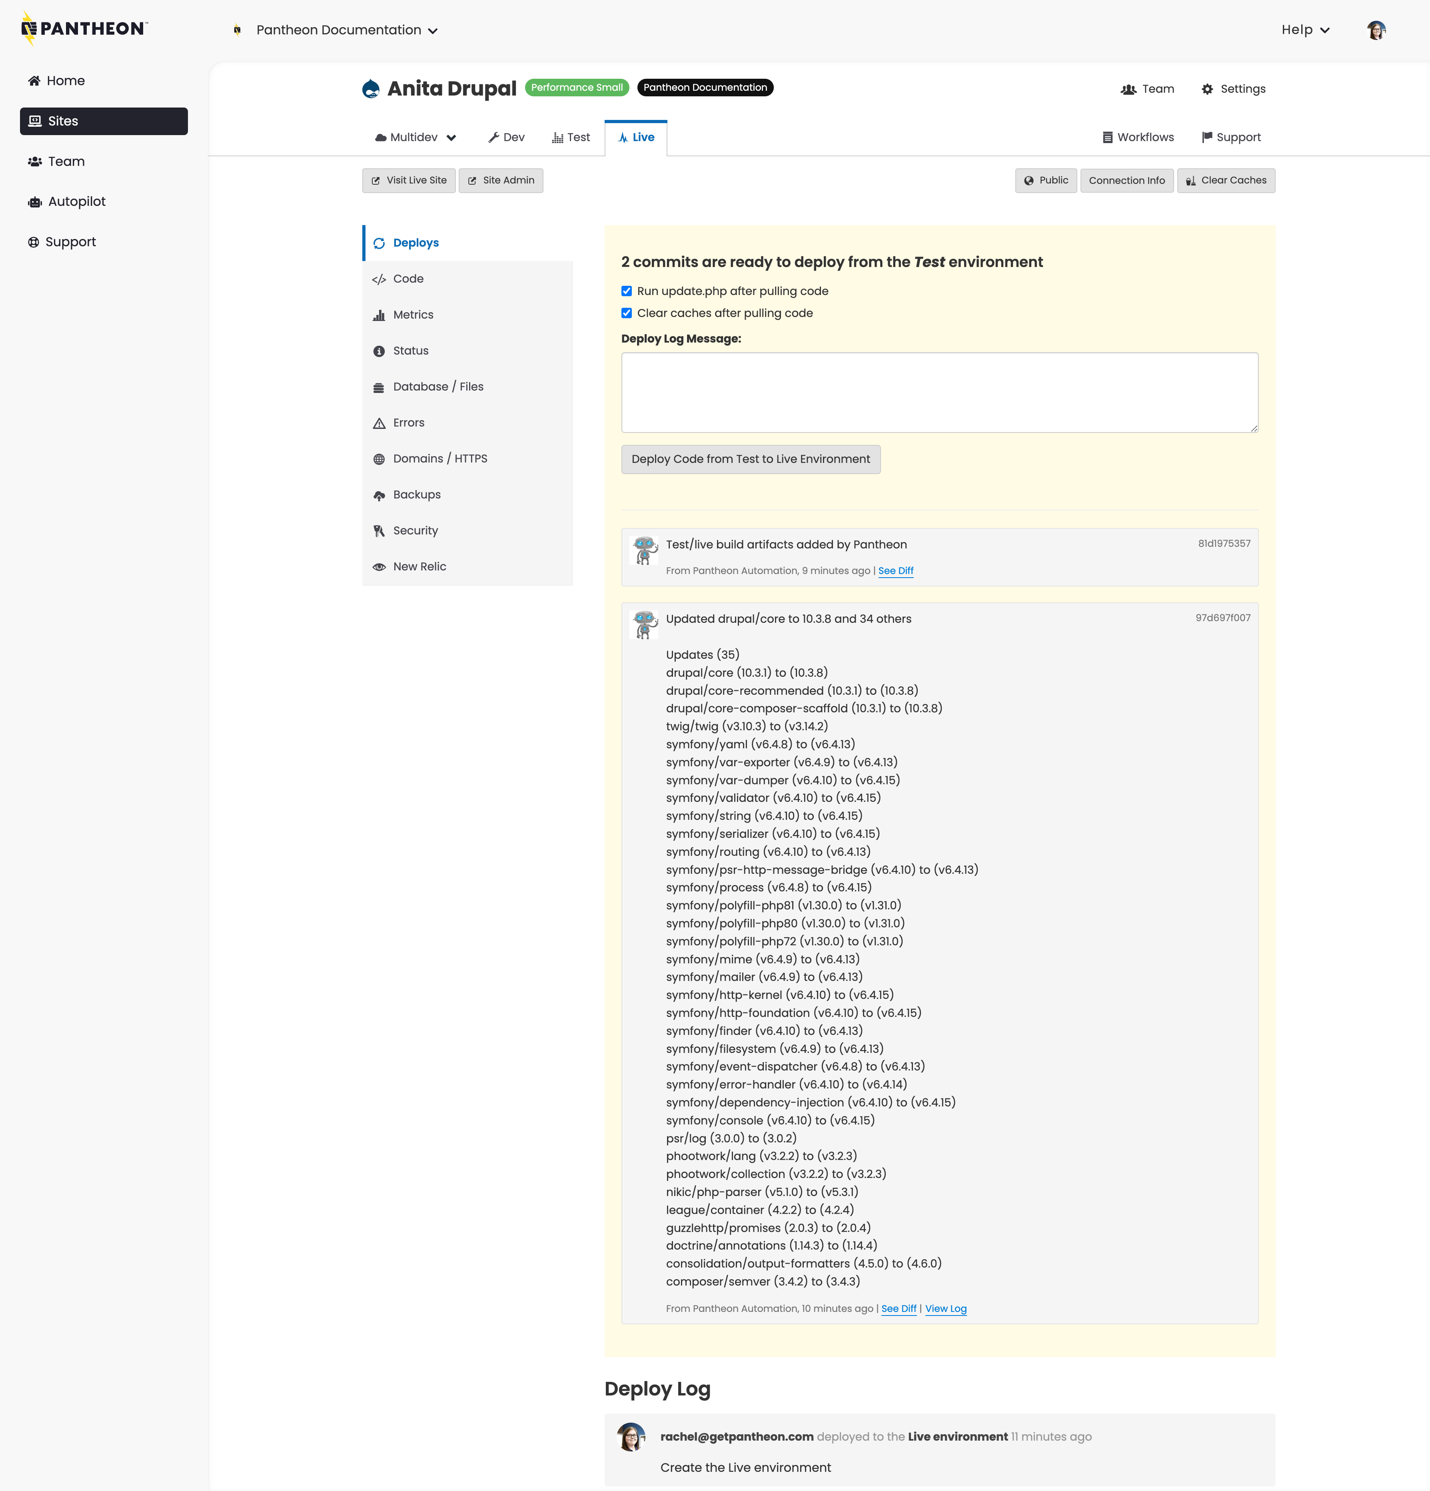Uncheck Run update.php after pulling code
Screen dimensions: 1430x1491
point(626,291)
